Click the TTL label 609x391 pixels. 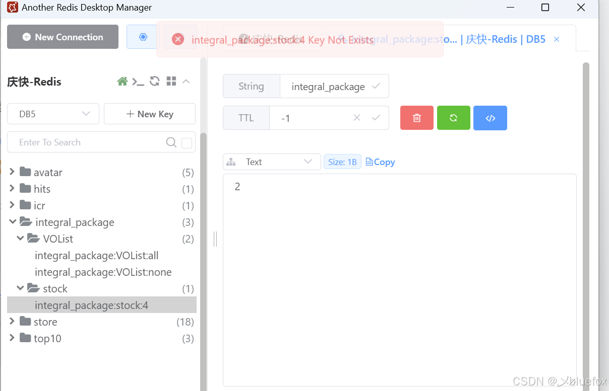246,118
